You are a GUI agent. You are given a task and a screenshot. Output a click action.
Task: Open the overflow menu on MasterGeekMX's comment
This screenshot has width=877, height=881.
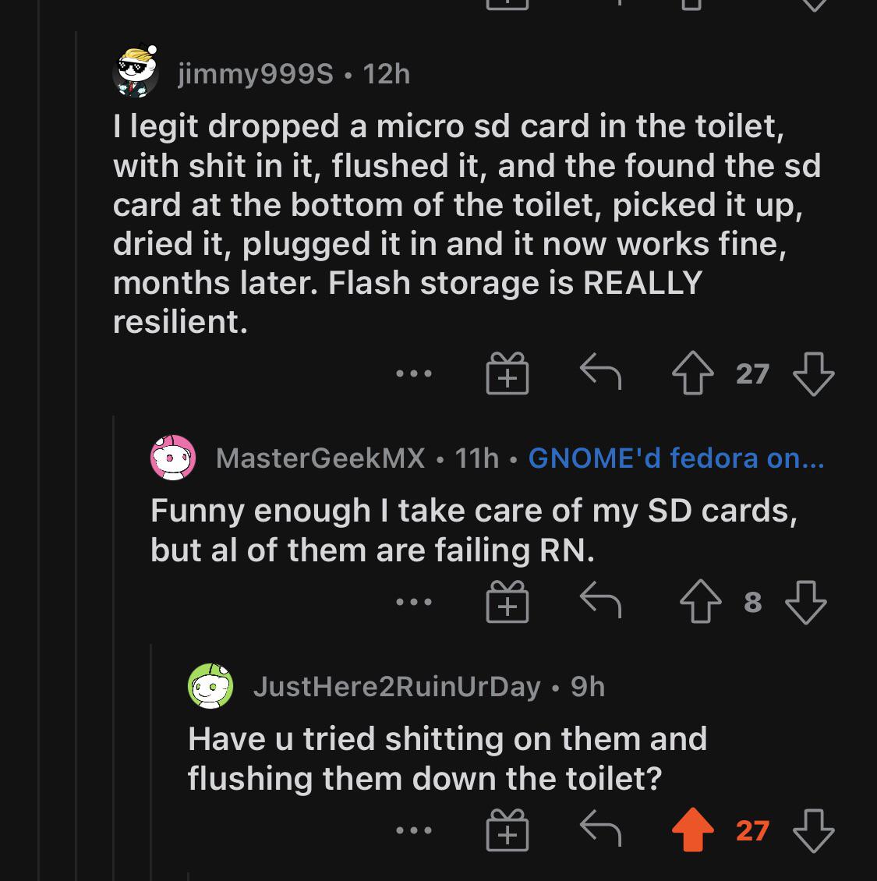[x=413, y=600]
